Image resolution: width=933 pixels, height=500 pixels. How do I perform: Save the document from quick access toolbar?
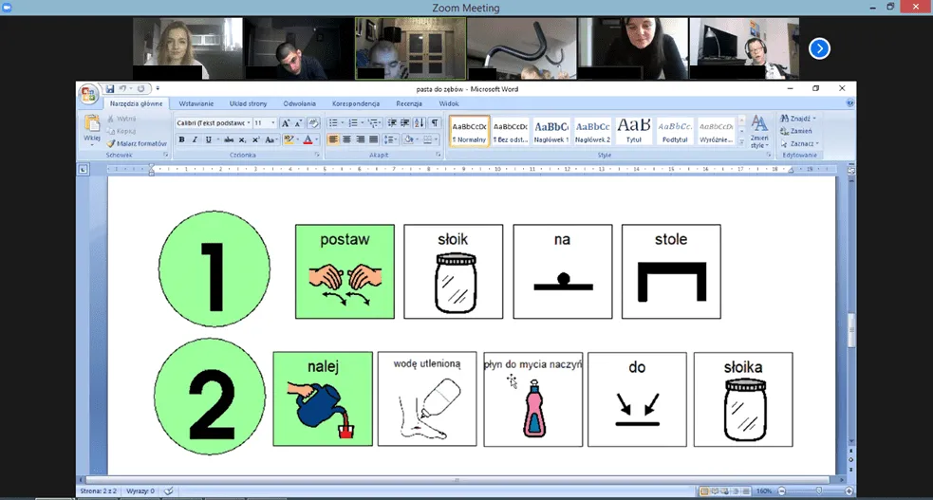[x=111, y=88]
